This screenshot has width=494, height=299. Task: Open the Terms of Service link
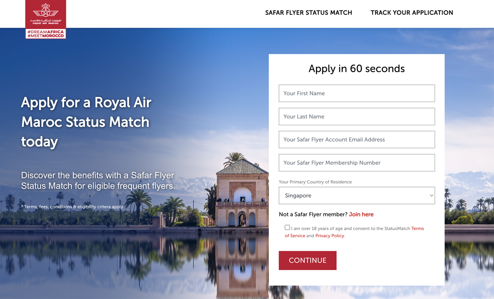[295, 236]
